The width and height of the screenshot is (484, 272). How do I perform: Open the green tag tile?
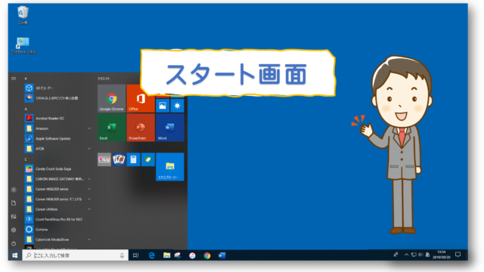148,159
